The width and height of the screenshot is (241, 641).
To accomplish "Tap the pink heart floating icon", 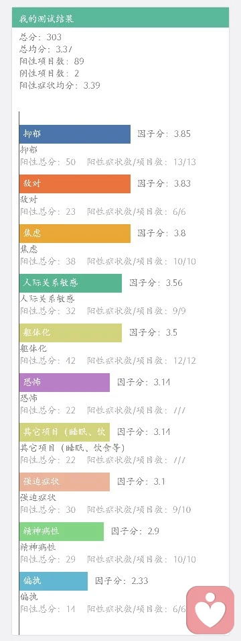I will 210,610.
